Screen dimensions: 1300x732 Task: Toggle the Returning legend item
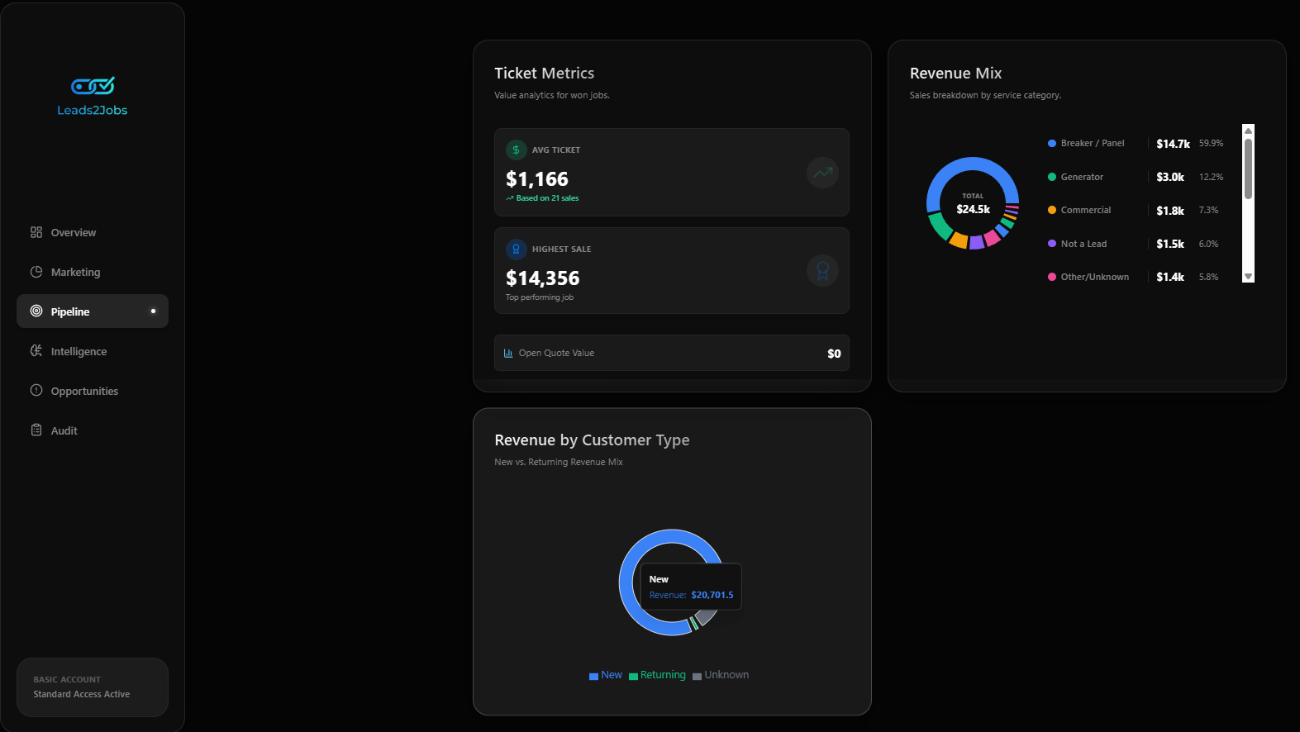tap(657, 675)
